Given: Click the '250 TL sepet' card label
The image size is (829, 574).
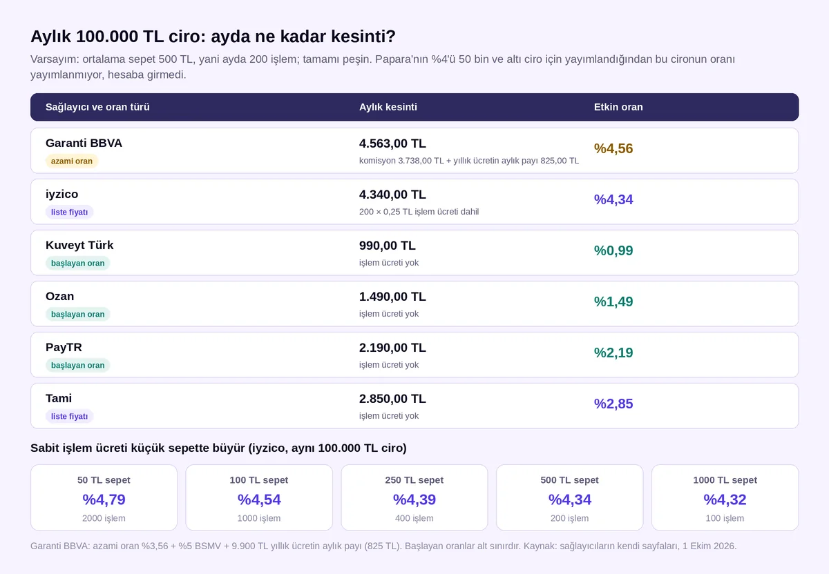Looking at the screenshot, I should tap(414, 480).
